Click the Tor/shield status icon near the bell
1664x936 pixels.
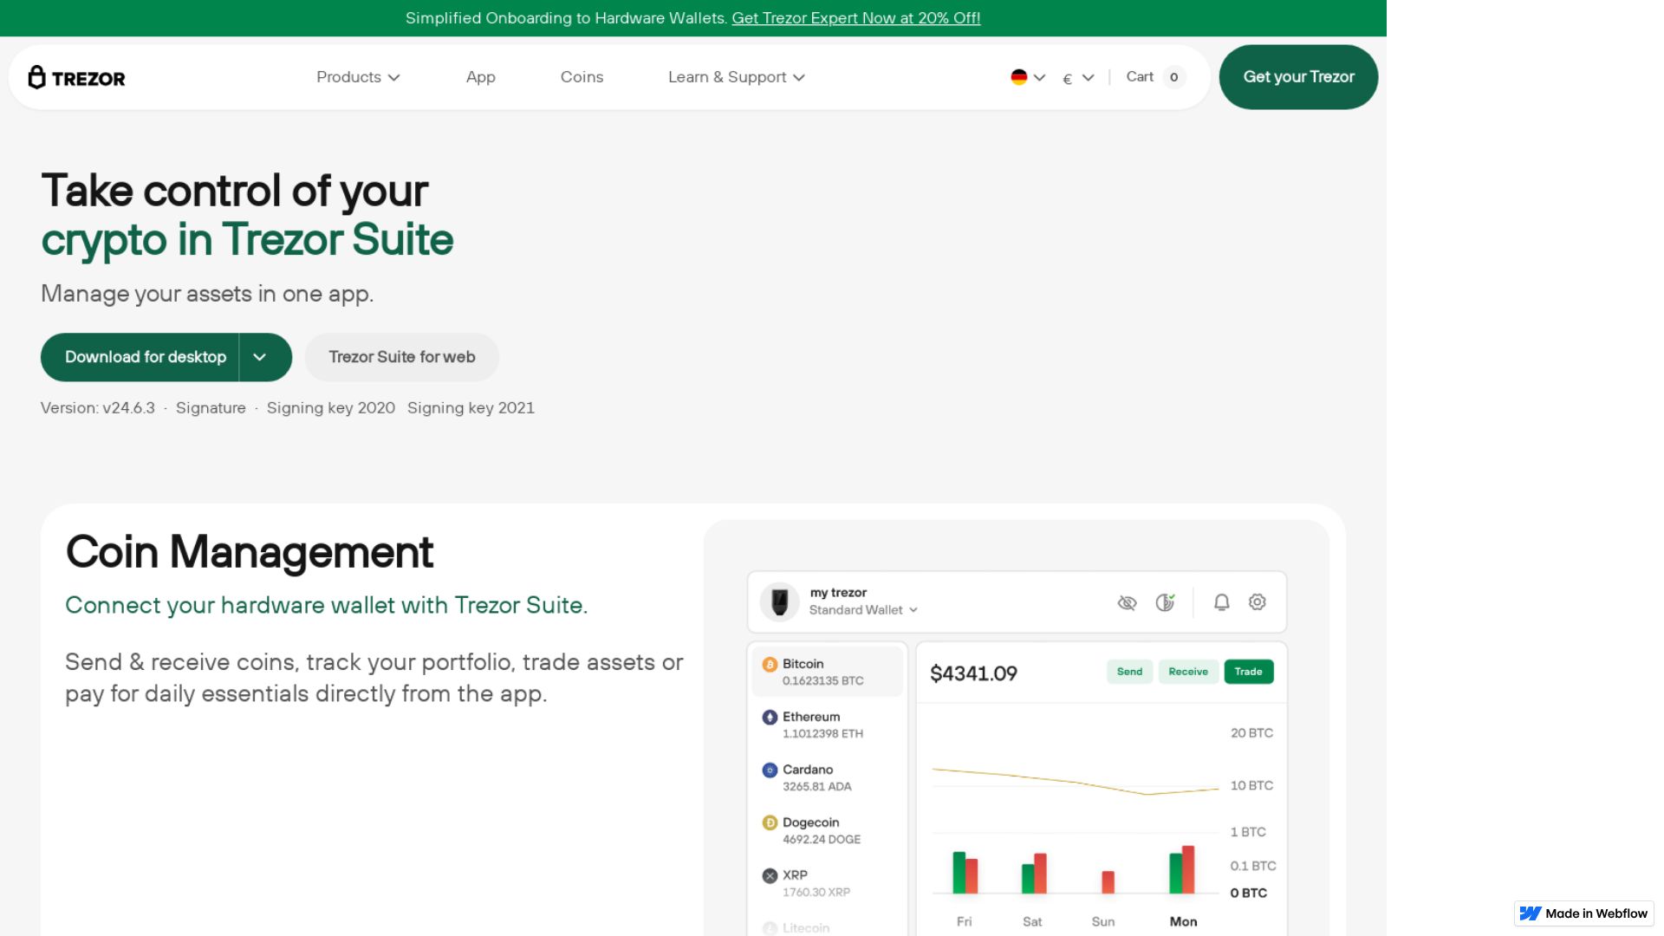point(1166,602)
